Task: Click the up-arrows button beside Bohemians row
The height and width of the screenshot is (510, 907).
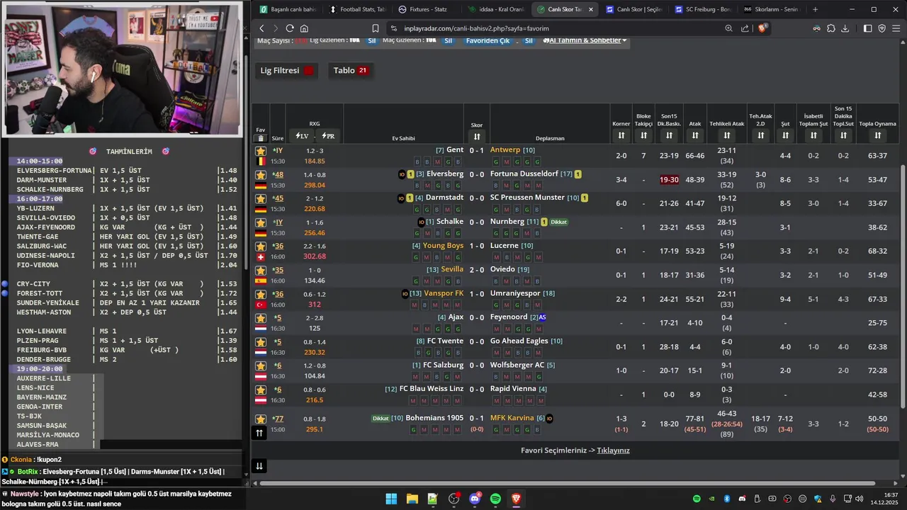Action: [x=259, y=433]
